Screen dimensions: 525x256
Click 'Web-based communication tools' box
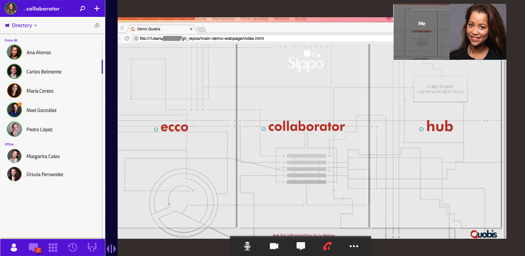pos(440,89)
